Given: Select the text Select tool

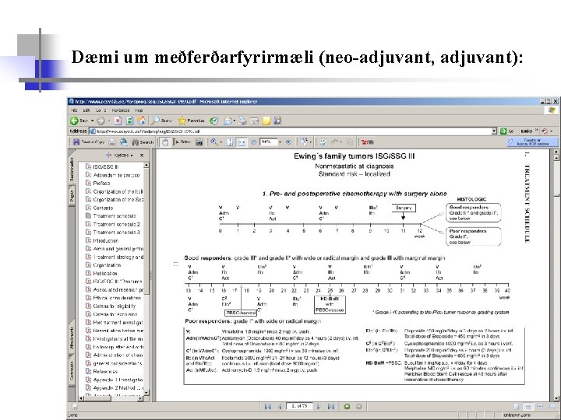Looking at the screenshot, I should coord(181,142).
